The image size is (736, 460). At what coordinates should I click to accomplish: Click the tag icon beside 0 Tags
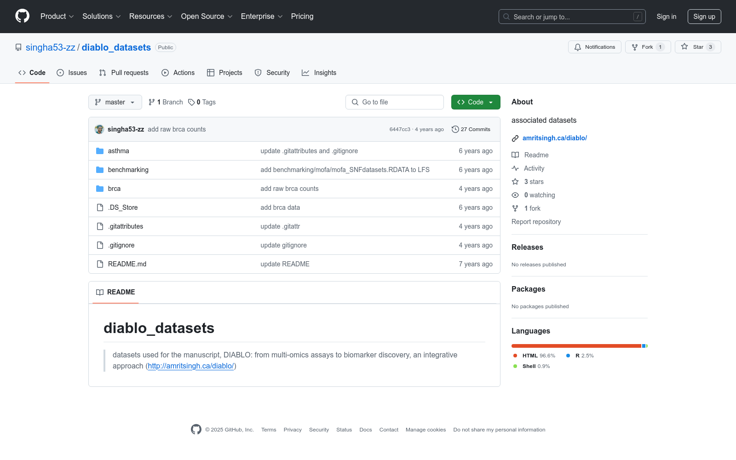pos(191,102)
